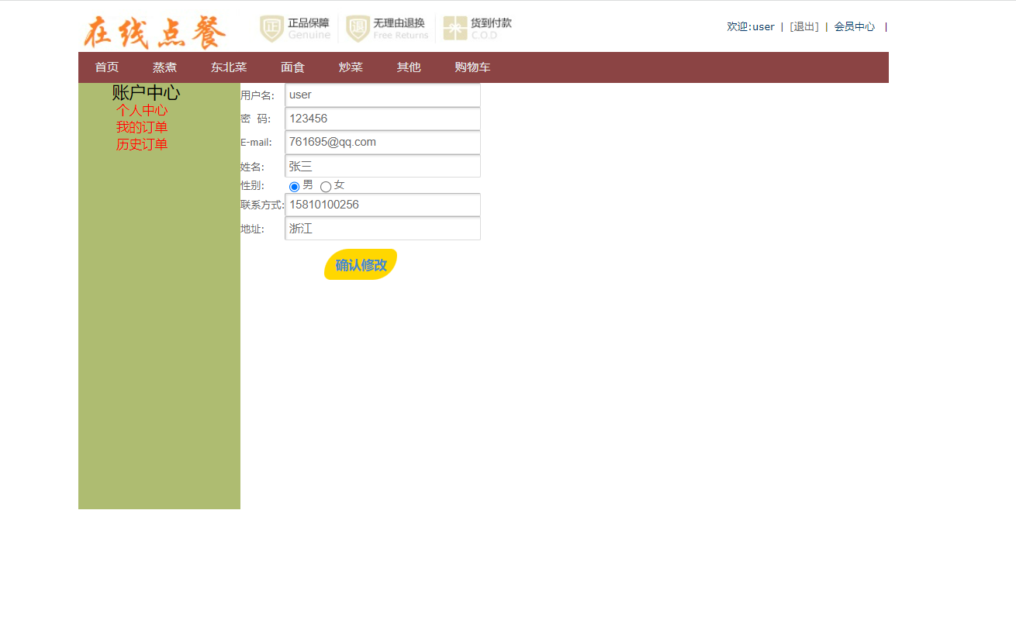Click the 账户中心 sidebar heading

tap(146, 93)
